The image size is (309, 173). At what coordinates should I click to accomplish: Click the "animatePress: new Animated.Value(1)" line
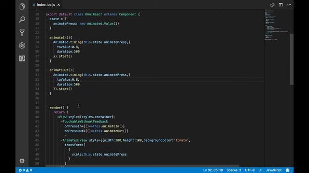[86, 24]
